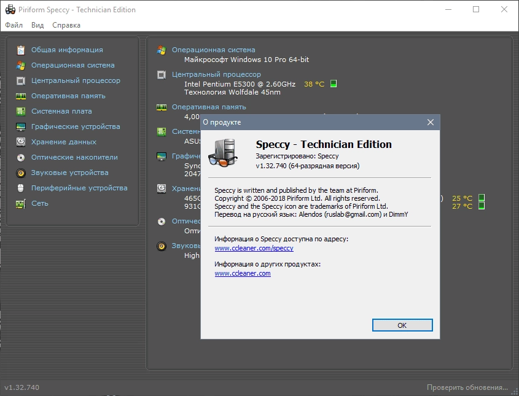Select Операционная система in sidebar
The image size is (519, 396).
tap(73, 65)
